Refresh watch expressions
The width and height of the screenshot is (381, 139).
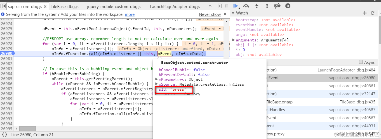click(373, 13)
